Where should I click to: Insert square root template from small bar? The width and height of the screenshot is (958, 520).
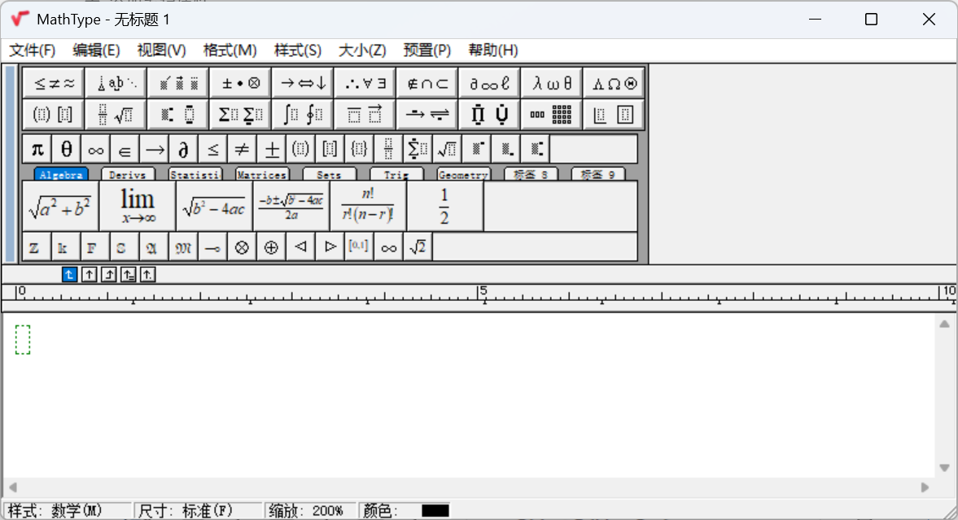[447, 149]
